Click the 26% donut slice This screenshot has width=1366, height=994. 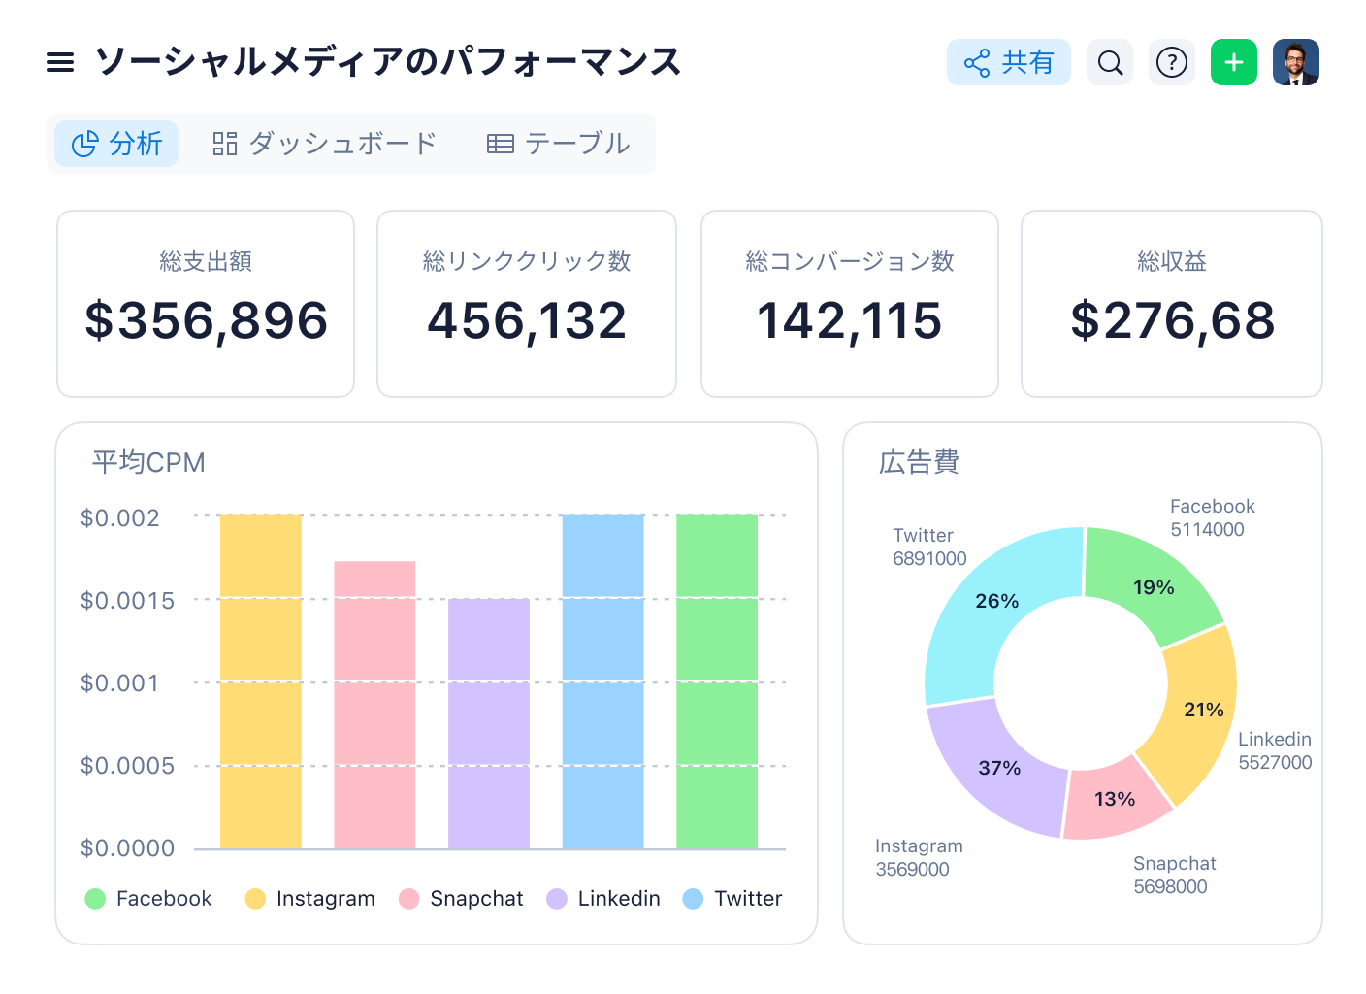(996, 602)
